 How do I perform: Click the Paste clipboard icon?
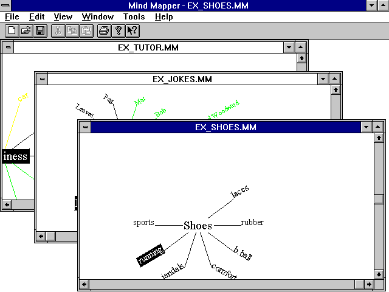coord(86,30)
